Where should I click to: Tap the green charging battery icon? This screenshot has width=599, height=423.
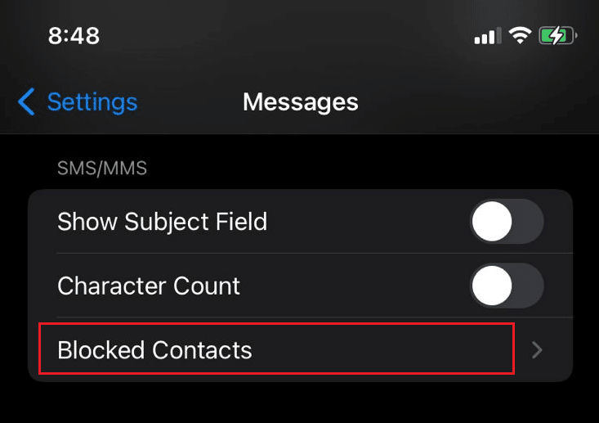[557, 36]
